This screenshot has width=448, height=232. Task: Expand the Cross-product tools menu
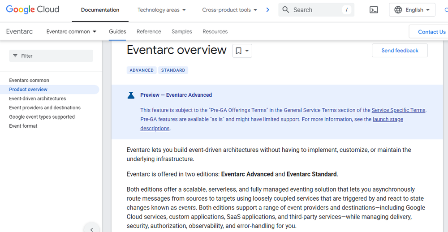(229, 10)
